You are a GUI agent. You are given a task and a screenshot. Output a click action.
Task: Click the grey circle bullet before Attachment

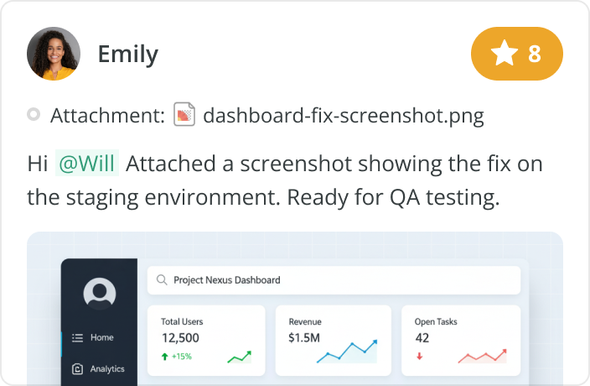point(34,114)
